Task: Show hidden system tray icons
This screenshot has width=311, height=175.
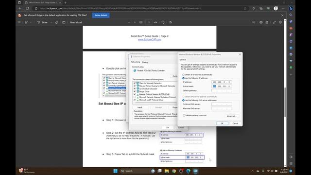Action: click(253, 171)
